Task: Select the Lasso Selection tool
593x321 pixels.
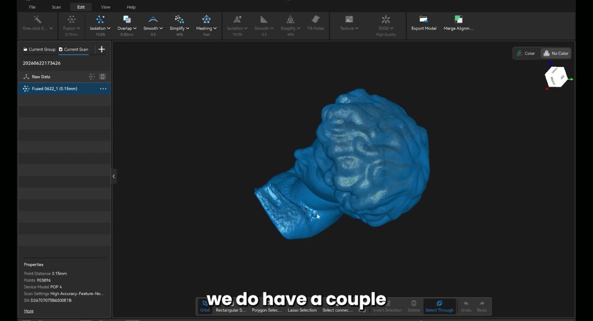Action: point(302,306)
